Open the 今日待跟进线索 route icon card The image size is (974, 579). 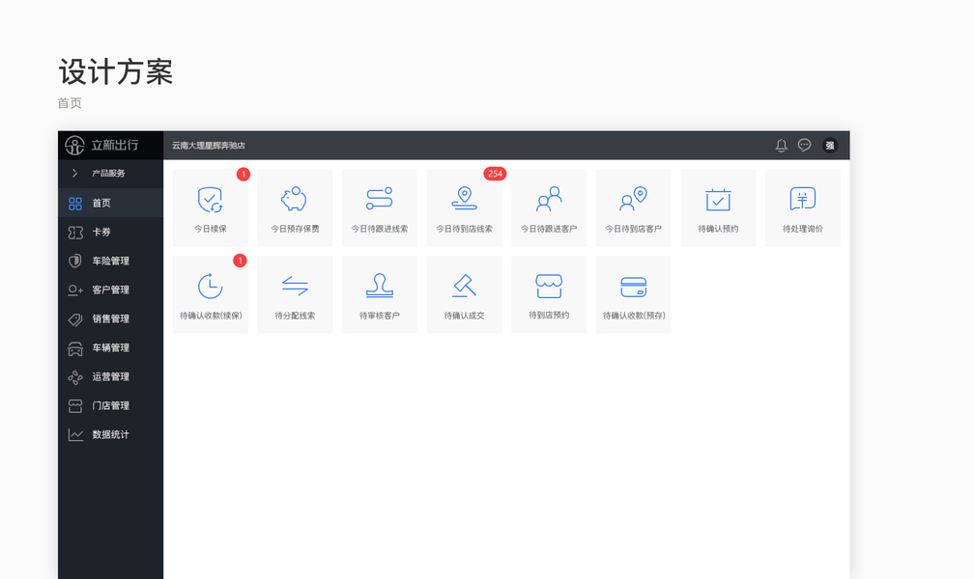click(x=380, y=207)
